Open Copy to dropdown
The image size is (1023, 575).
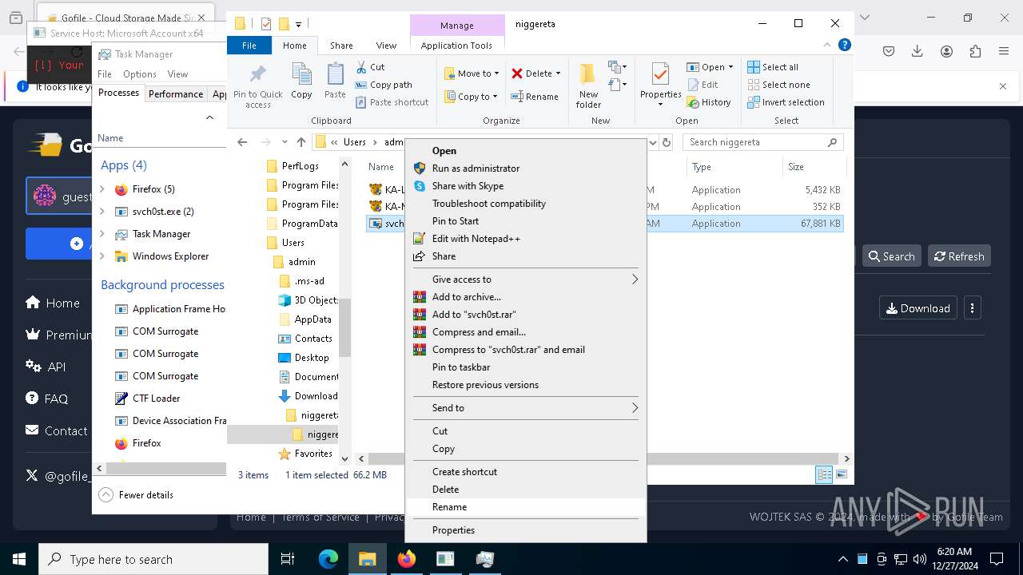click(472, 97)
